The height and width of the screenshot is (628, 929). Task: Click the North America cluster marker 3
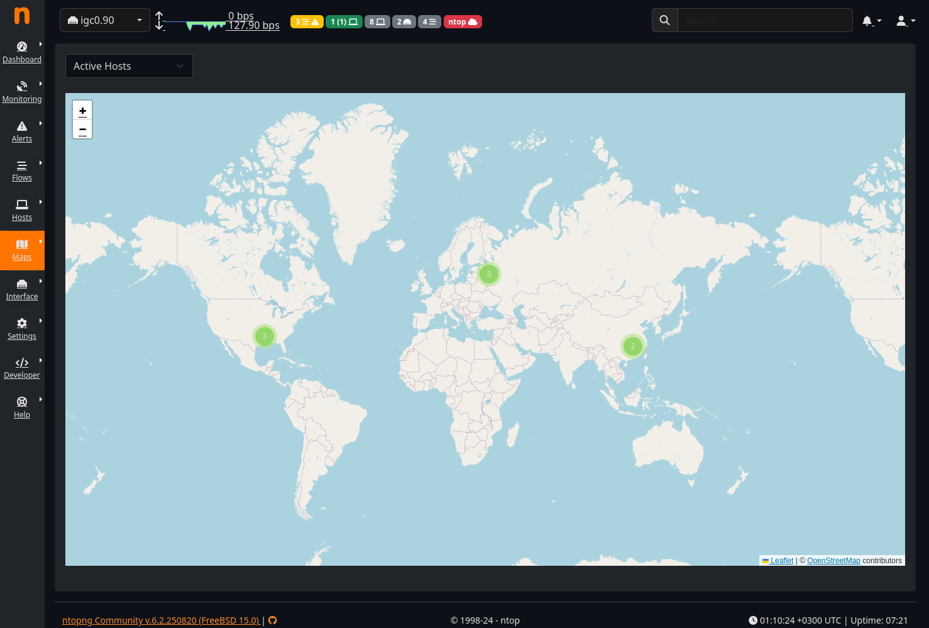point(265,336)
